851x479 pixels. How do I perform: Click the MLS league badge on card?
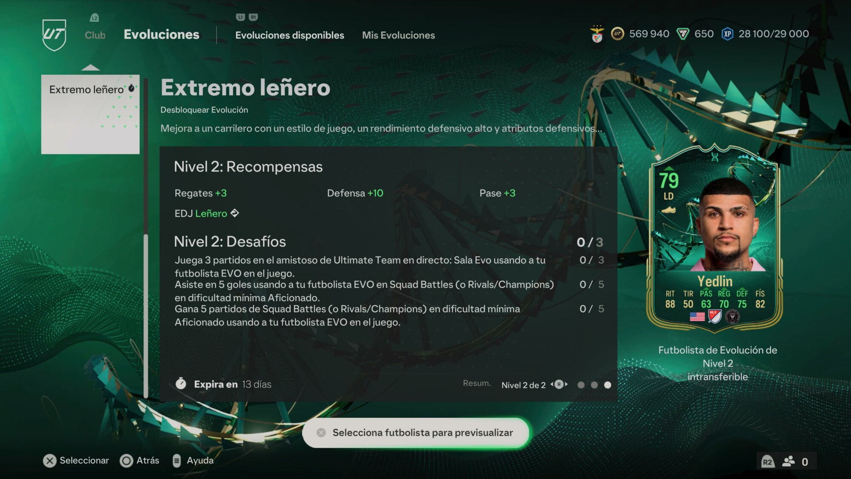click(x=714, y=316)
